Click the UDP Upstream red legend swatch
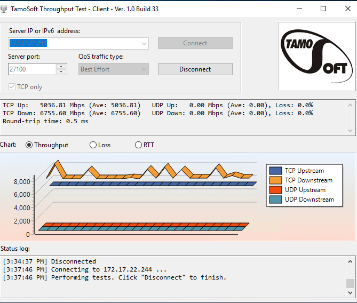Viewport: 357px width, 303px height. (x=275, y=190)
